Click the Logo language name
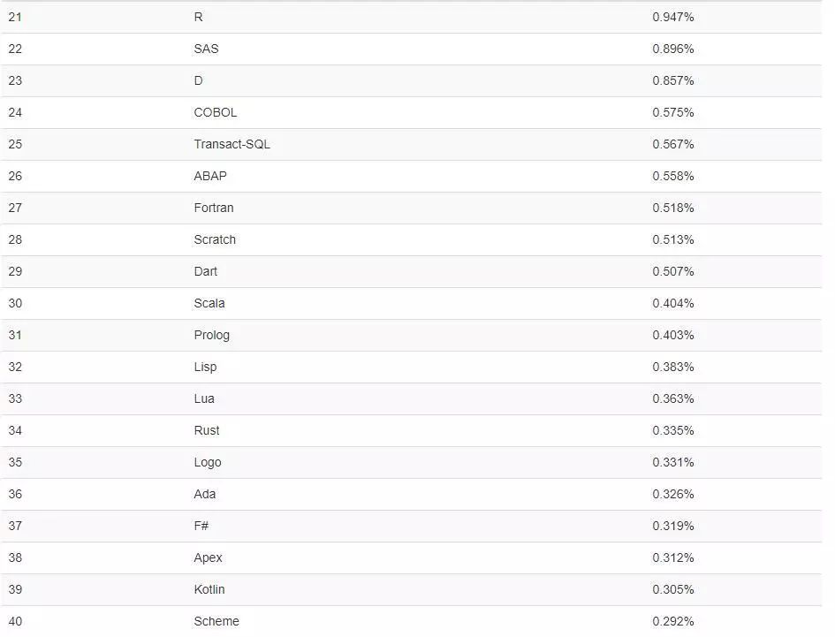 point(207,462)
